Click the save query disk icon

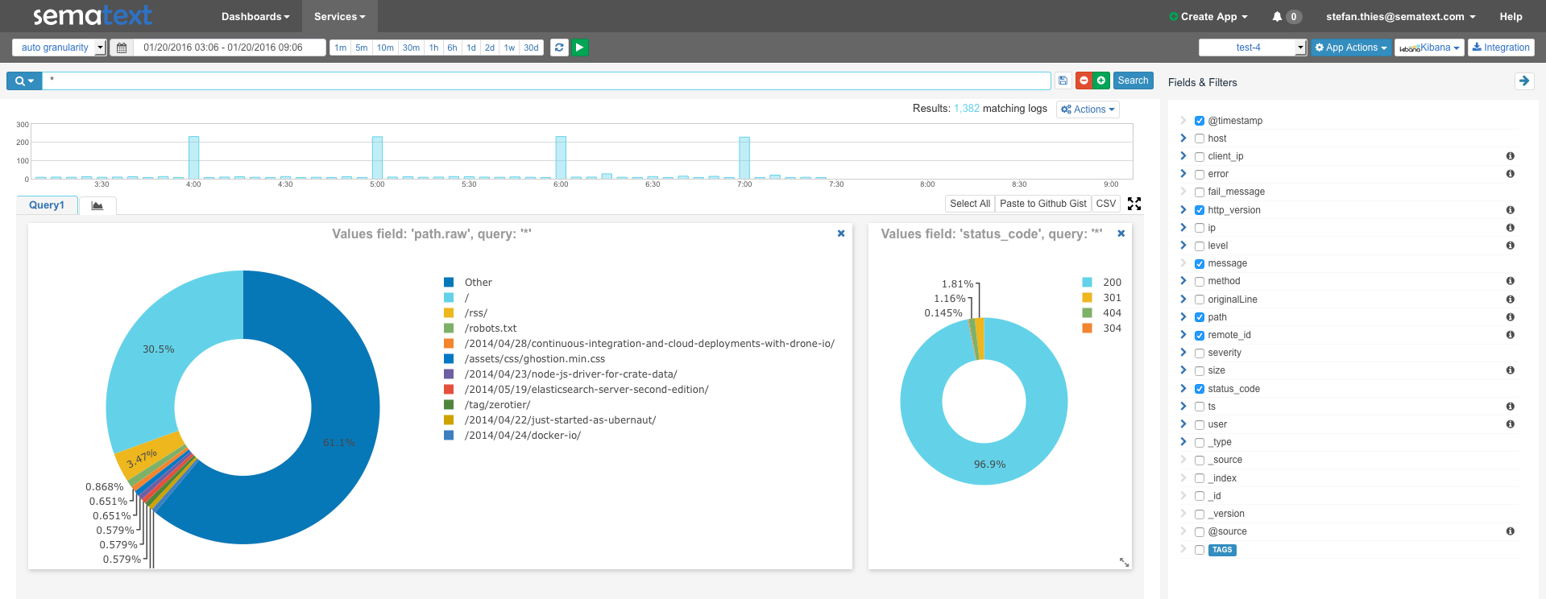[1063, 81]
